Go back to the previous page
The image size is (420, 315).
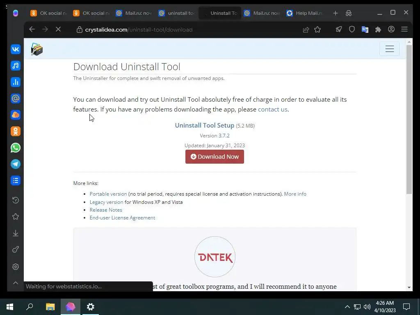click(32, 30)
